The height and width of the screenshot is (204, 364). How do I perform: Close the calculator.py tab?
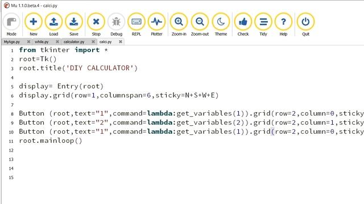coord(93,41)
